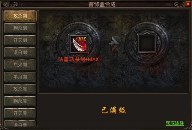Open the 刺杀盾 category
The height and width of the screenshot is (130, 192).
click(x=20, y=101)
